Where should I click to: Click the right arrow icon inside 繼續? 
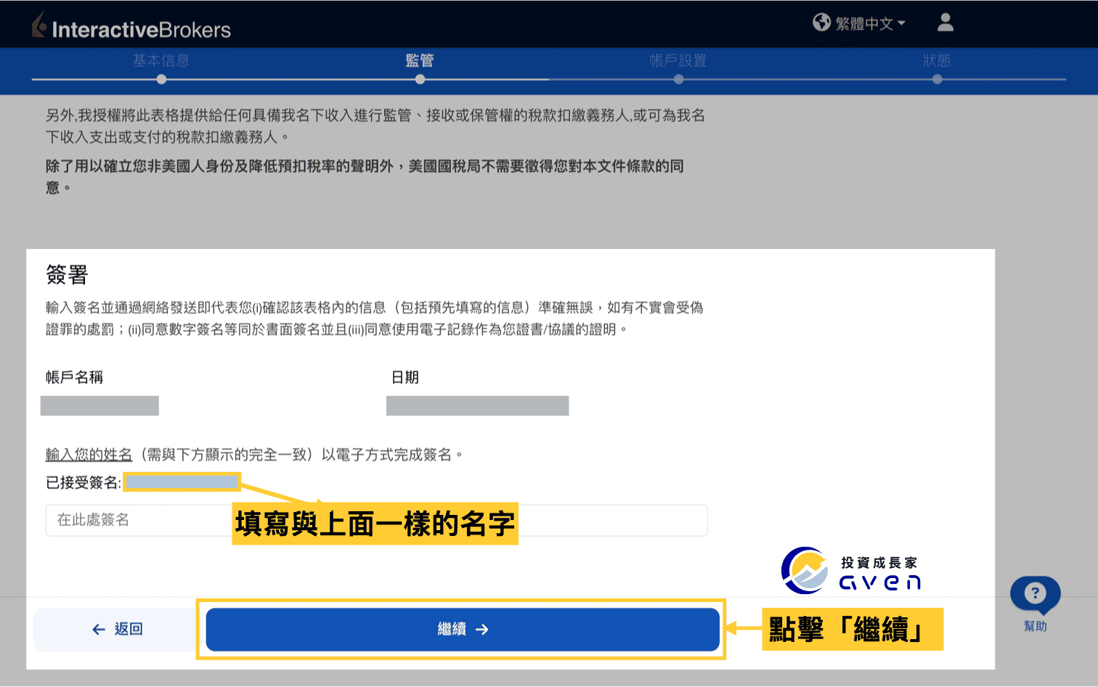click(481, 629)
